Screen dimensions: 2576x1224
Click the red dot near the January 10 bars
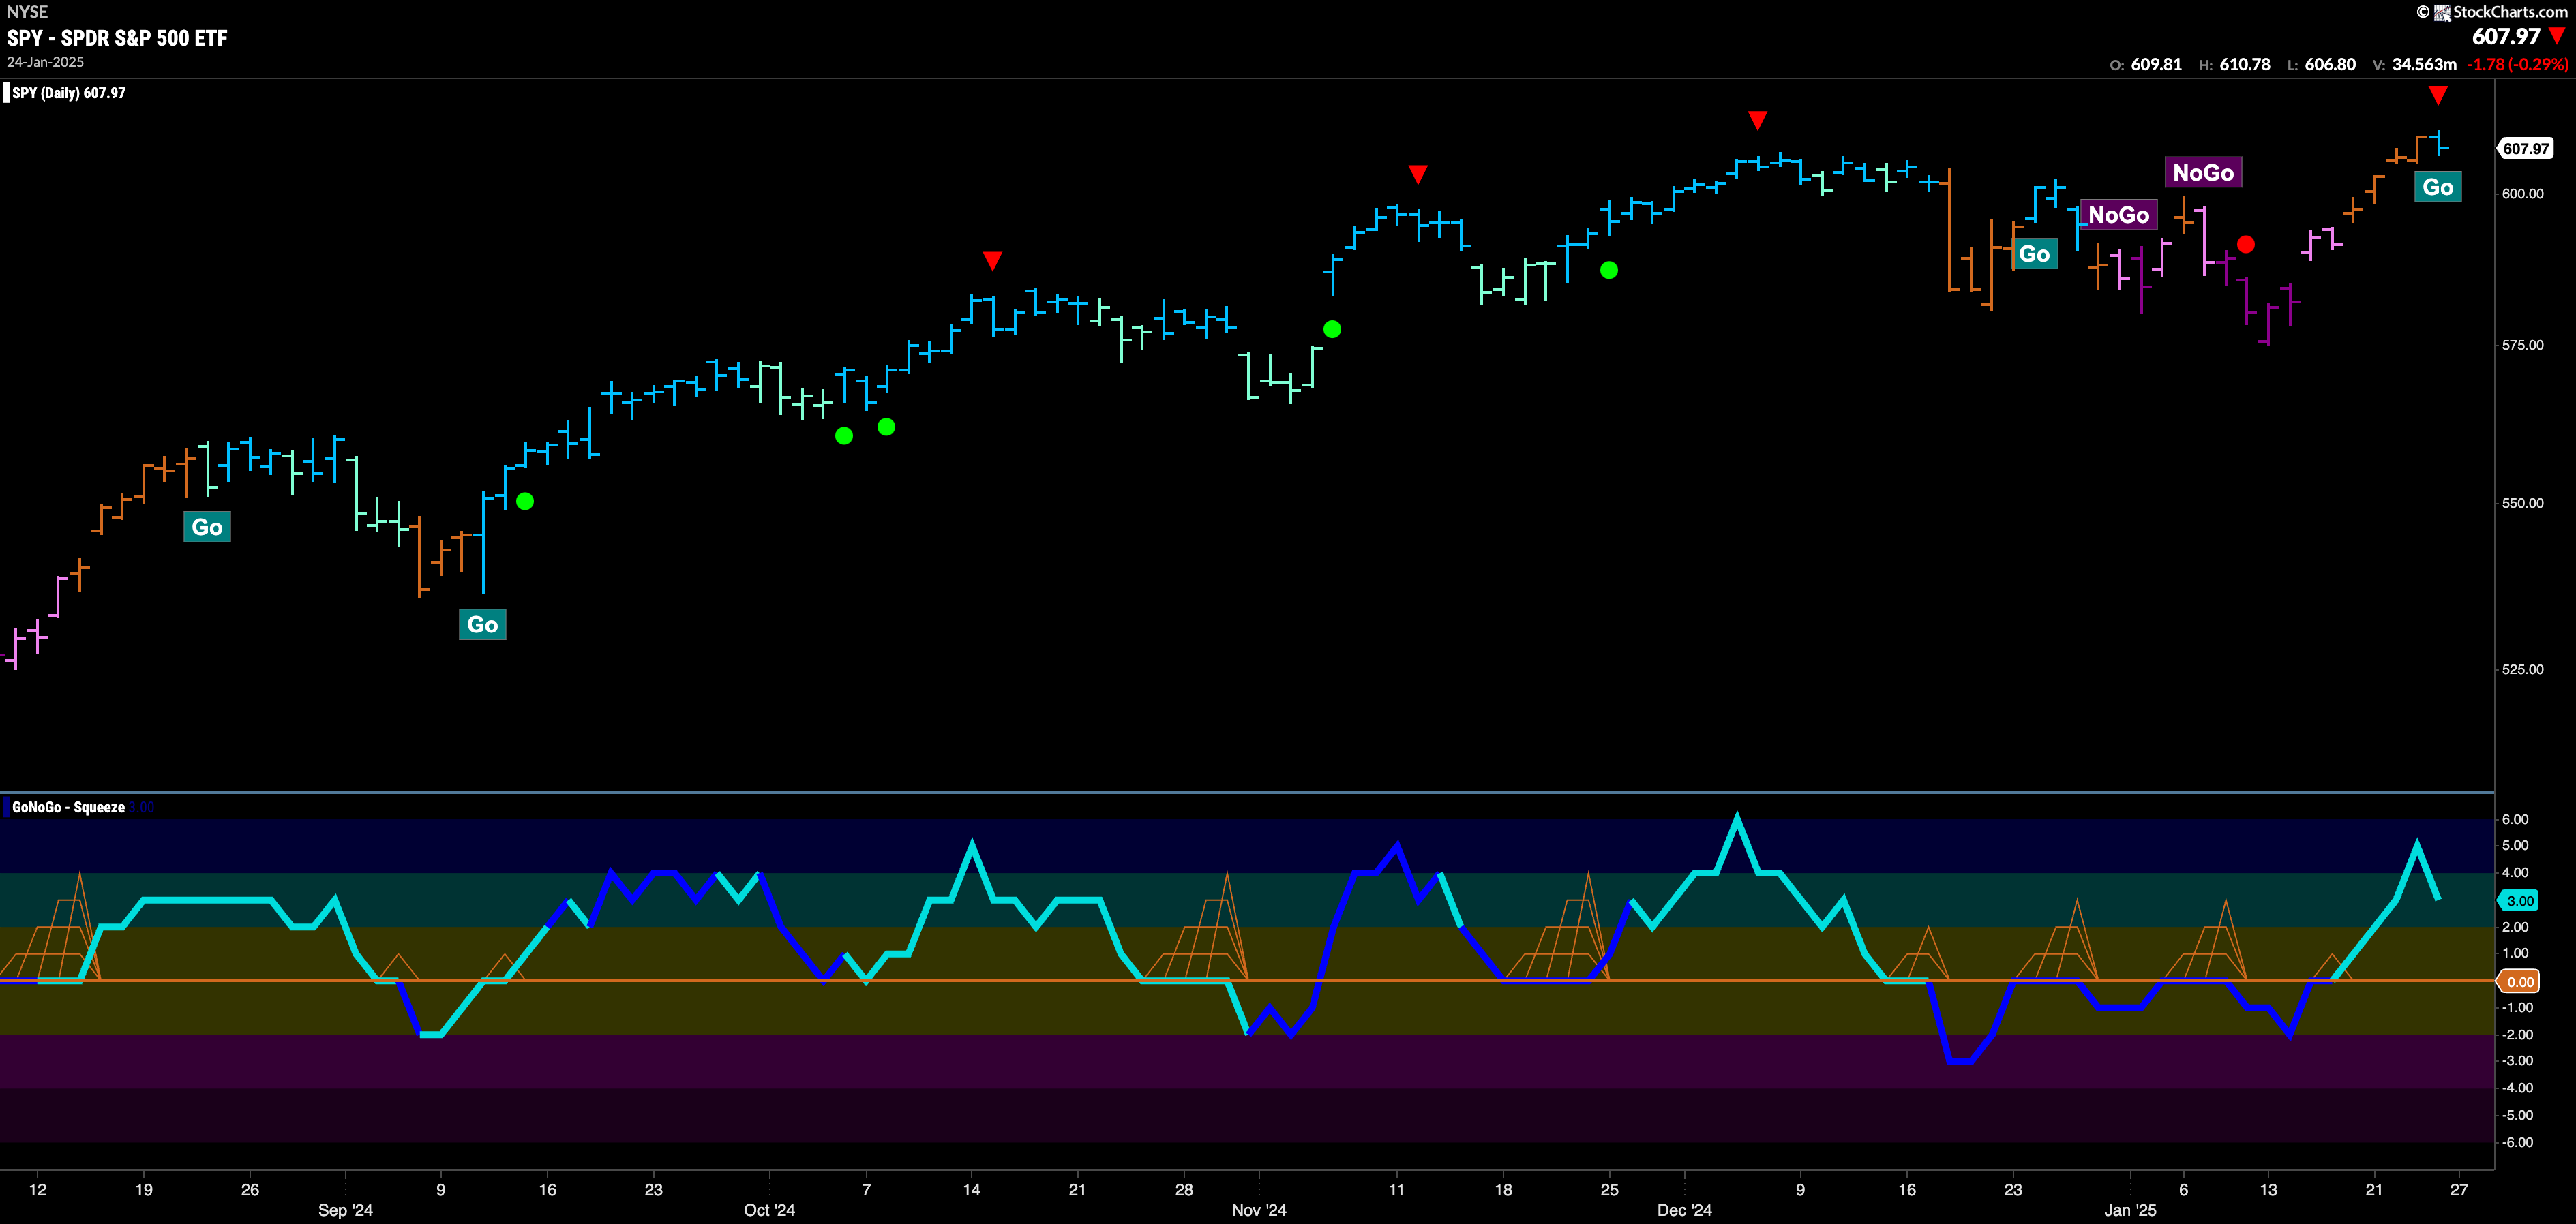click(2246, 245)
